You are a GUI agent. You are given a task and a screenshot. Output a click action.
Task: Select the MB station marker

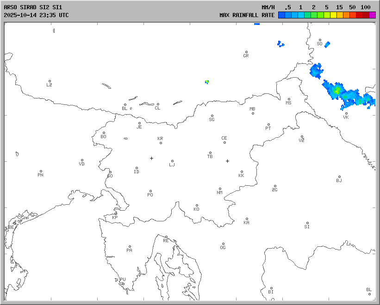253,113
